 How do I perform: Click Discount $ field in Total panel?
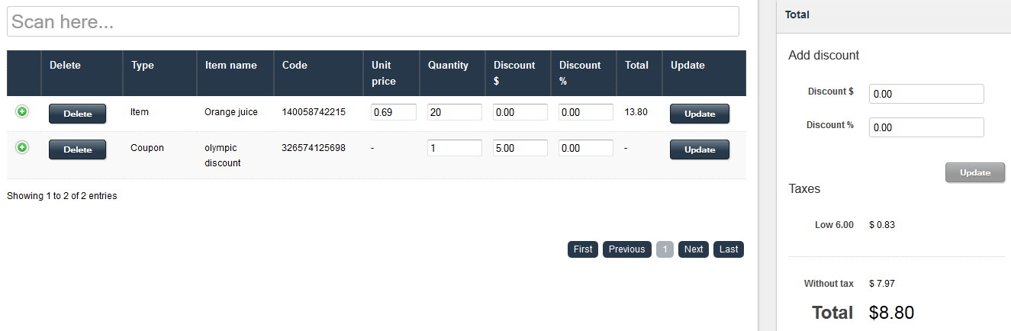coord(926,94)
